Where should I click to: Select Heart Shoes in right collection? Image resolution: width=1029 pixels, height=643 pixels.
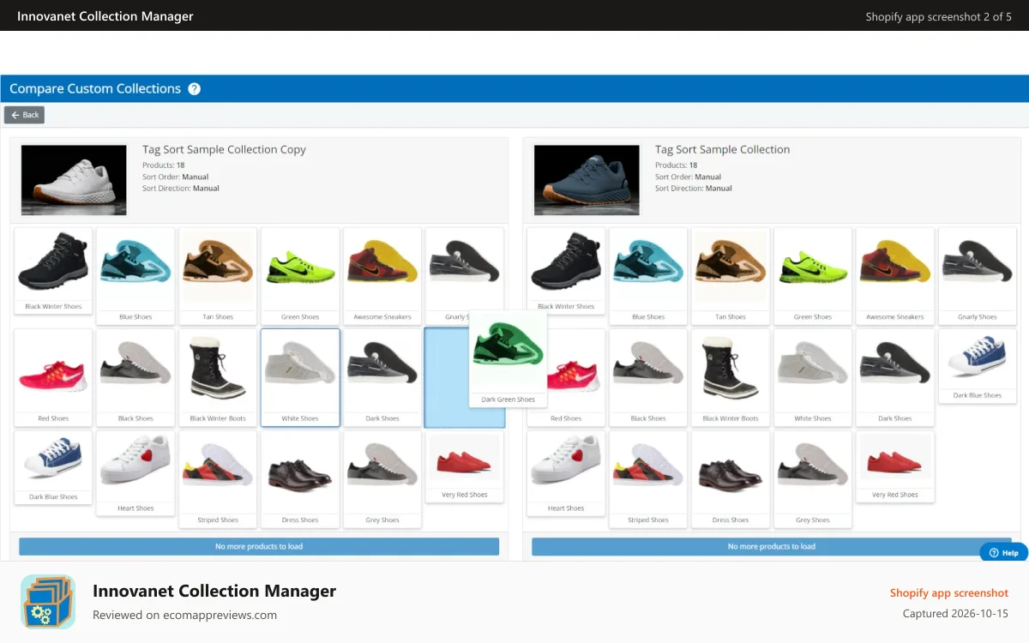tap(566, 473)
